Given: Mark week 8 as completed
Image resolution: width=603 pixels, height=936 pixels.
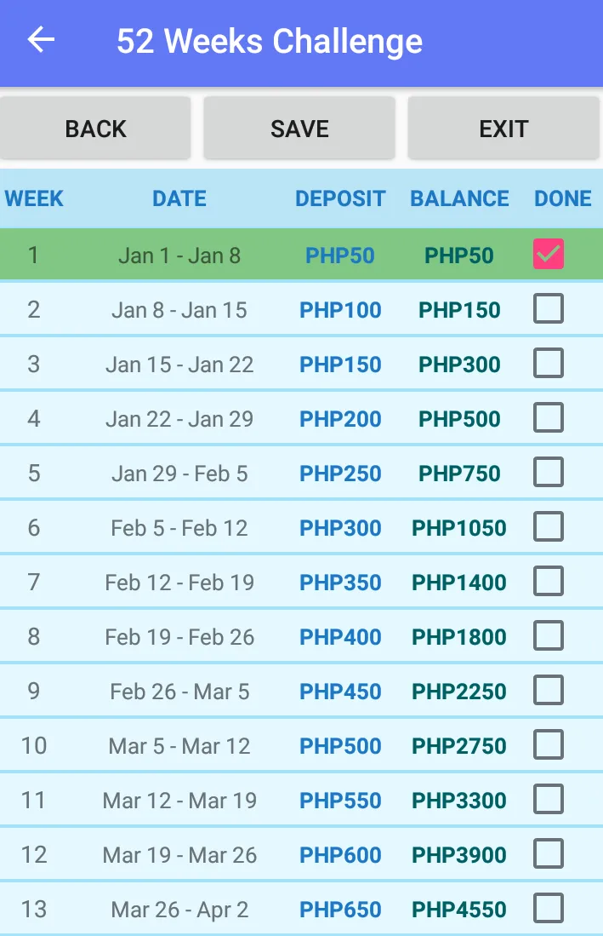Looking at the screenshot, I should click(549, 635).
